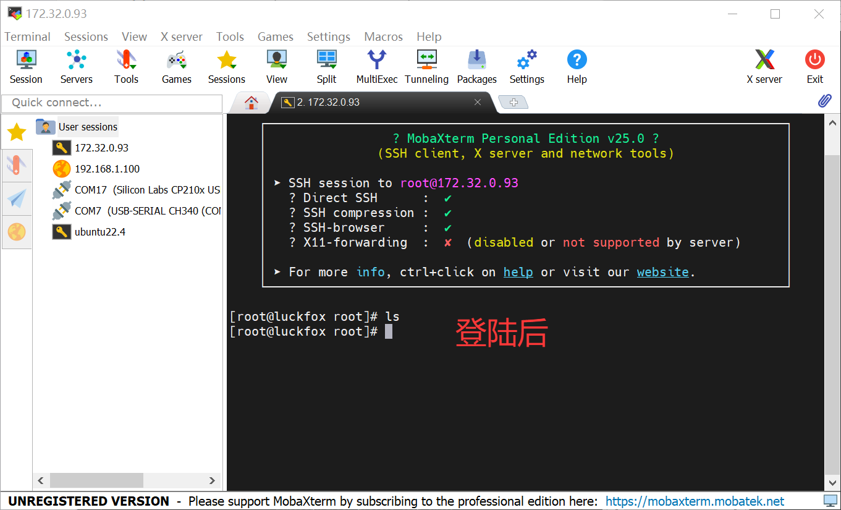The image size is (841, 510).
Task: Select the swiss-army-knife Tools sidebar icon
Action: (x=17, y=165)
